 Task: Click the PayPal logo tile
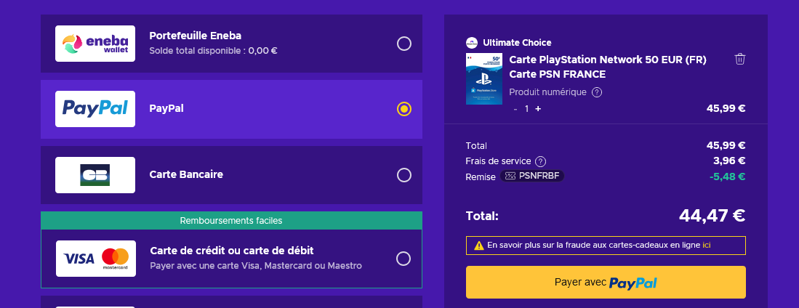(x=95, y=109)
